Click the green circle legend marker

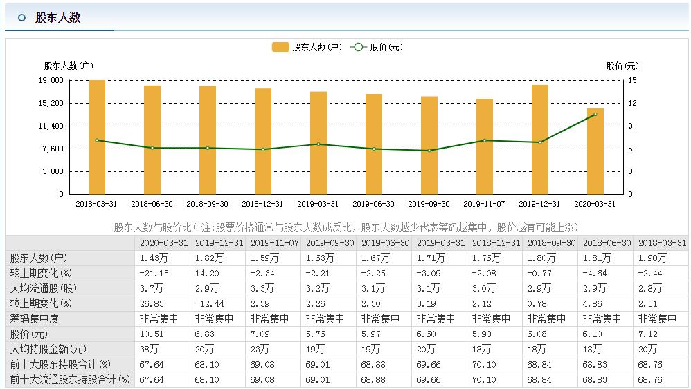coord(358,47)
